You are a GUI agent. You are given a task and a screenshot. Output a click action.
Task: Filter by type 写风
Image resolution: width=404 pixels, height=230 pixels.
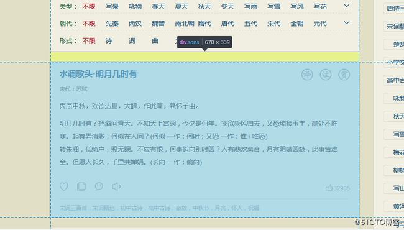[297, 6]
